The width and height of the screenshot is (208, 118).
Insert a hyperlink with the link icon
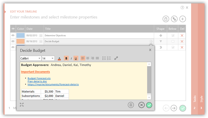(116, 58)
